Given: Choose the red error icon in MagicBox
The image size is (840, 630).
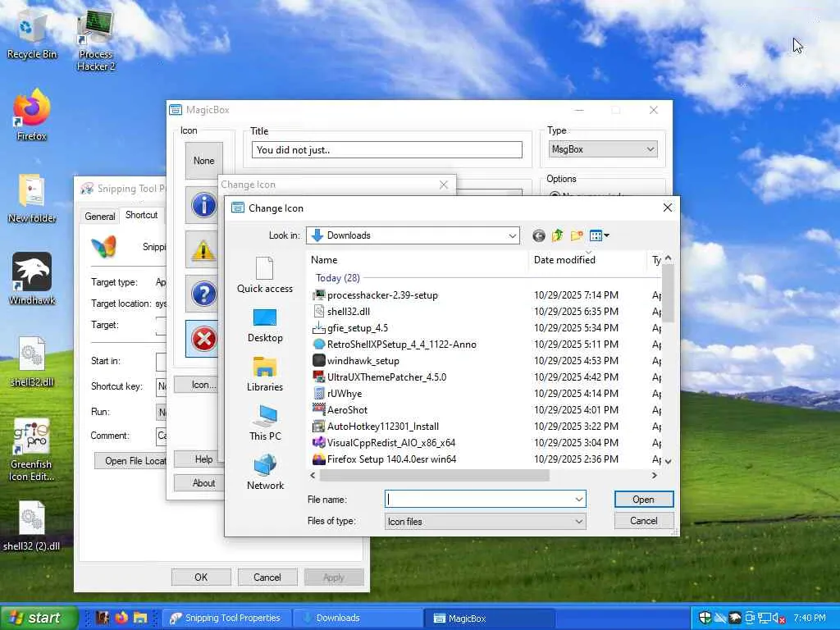Looking at the screenshot, I should click(x=203, y=339).
